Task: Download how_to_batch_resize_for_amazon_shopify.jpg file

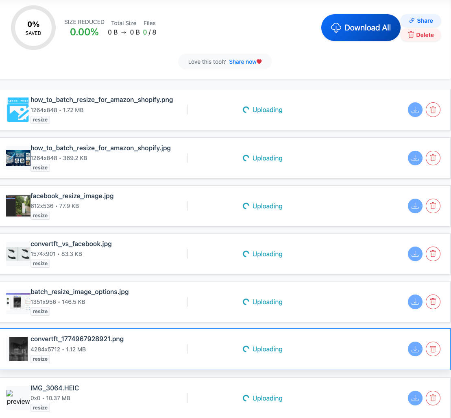Action: [x=415, y=158]
